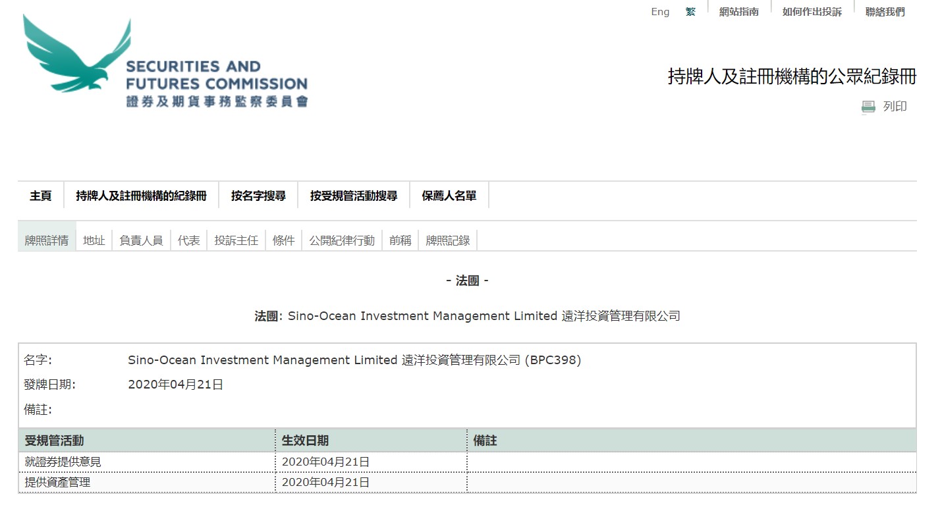
Task: Switch to the 條件 tab
Action: [x=284, y=240]
